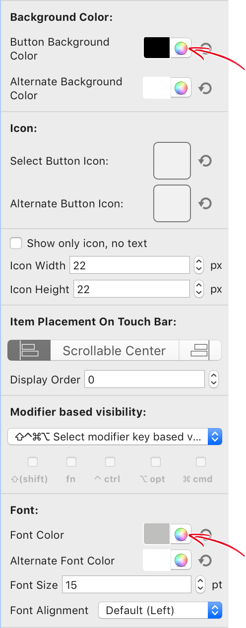246x628 pixels.
Task: Open color wheel for Alternate Font Color
Action: coord(181,560)
